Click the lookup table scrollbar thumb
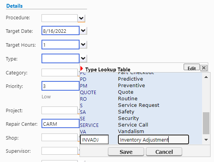Viewport: 214px width, 162px height. point(206,123)
